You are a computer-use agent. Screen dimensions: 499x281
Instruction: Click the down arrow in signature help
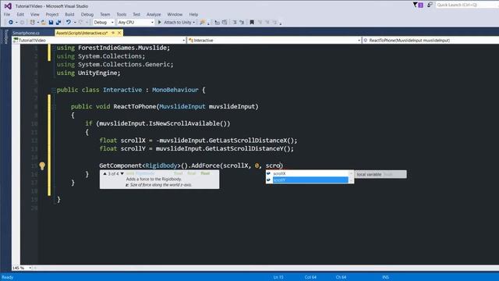(x=122, y=173)
